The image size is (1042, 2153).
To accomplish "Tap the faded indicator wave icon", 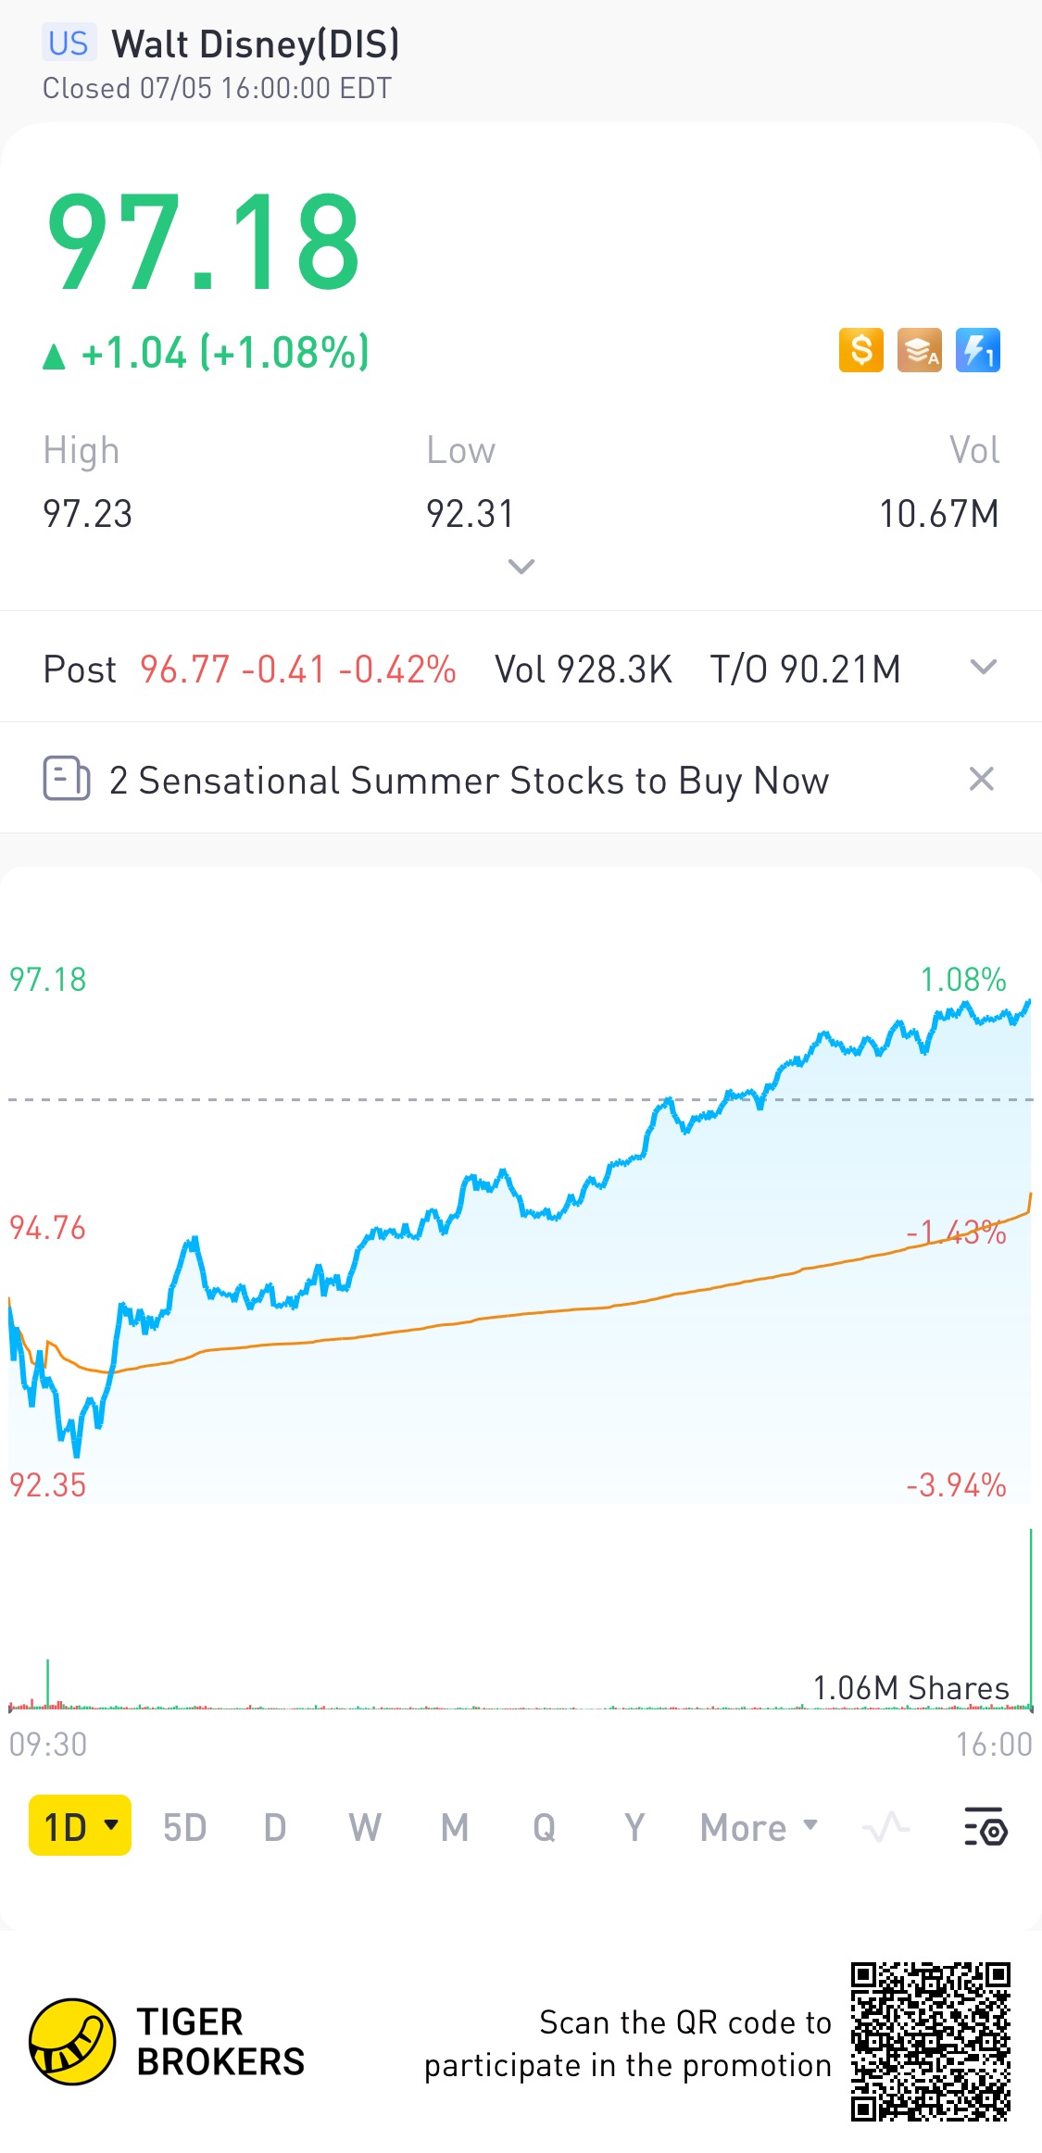I will [885, 1826].
